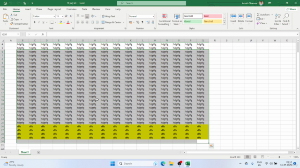
Task: Switch to the Insert tab
Action: (x=28, y=9)
